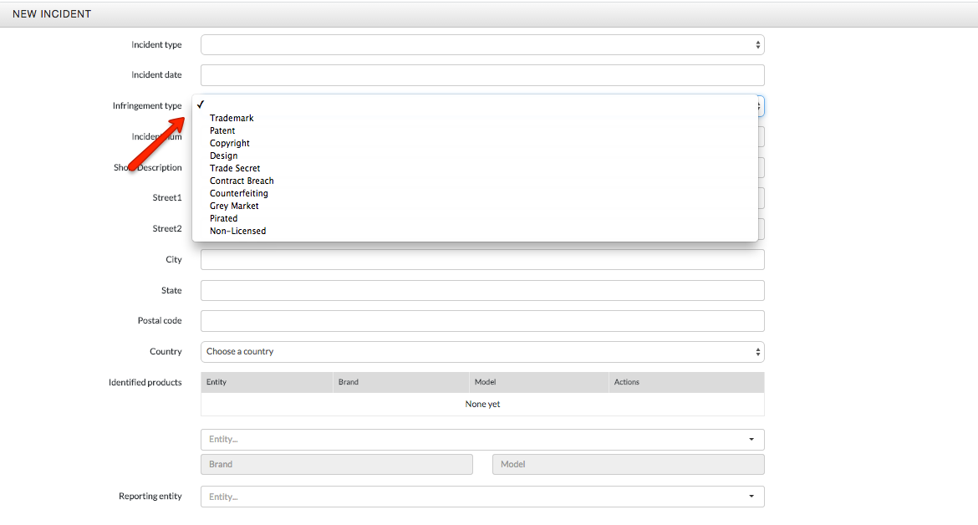Click the City input field
This screenshot has height=525, width=978.
pos(482,260)
